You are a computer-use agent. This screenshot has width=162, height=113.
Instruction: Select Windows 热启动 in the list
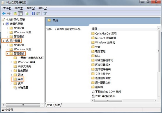(x=105, y=42)
